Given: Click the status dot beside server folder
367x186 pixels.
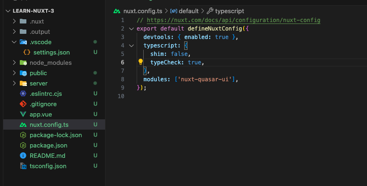Looking at the screenshot, I should pos(95,83).
